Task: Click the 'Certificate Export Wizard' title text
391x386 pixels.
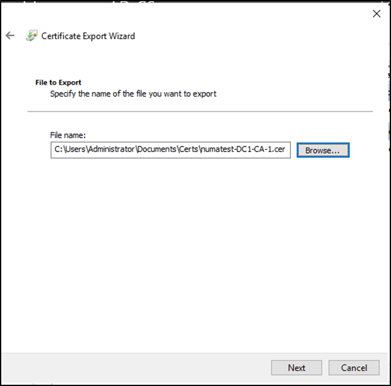Action: tap(88, 36)
